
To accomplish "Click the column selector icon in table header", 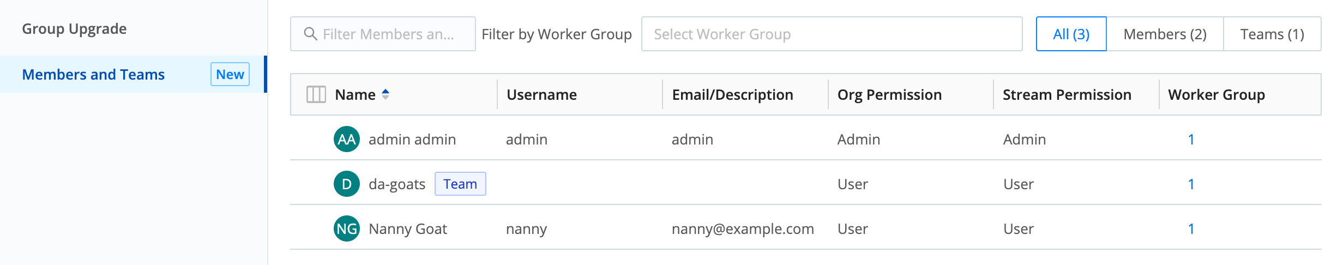I will 316,94.
